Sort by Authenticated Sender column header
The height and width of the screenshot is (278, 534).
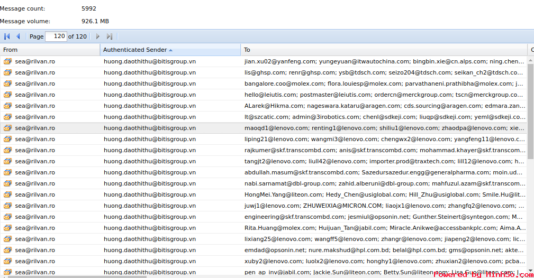click(170, 50)
